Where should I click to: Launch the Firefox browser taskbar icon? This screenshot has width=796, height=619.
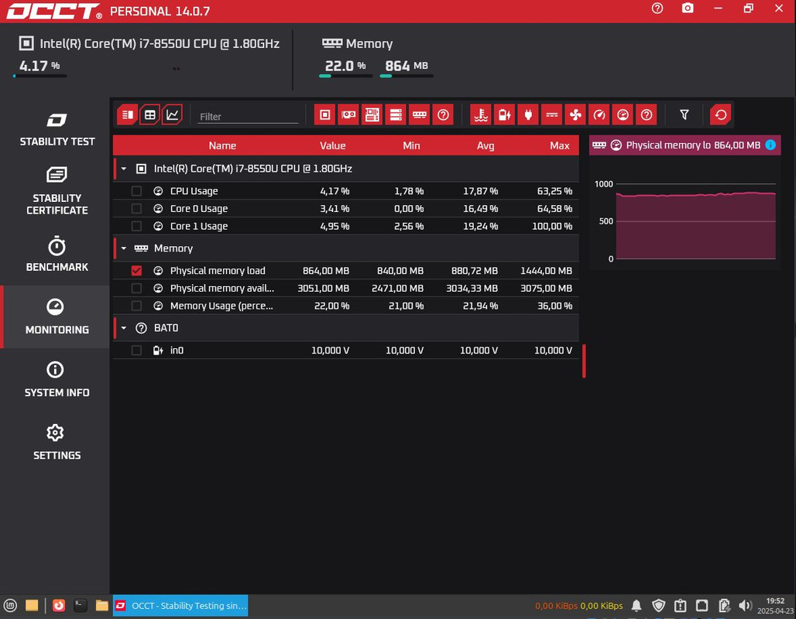point(59,605)
